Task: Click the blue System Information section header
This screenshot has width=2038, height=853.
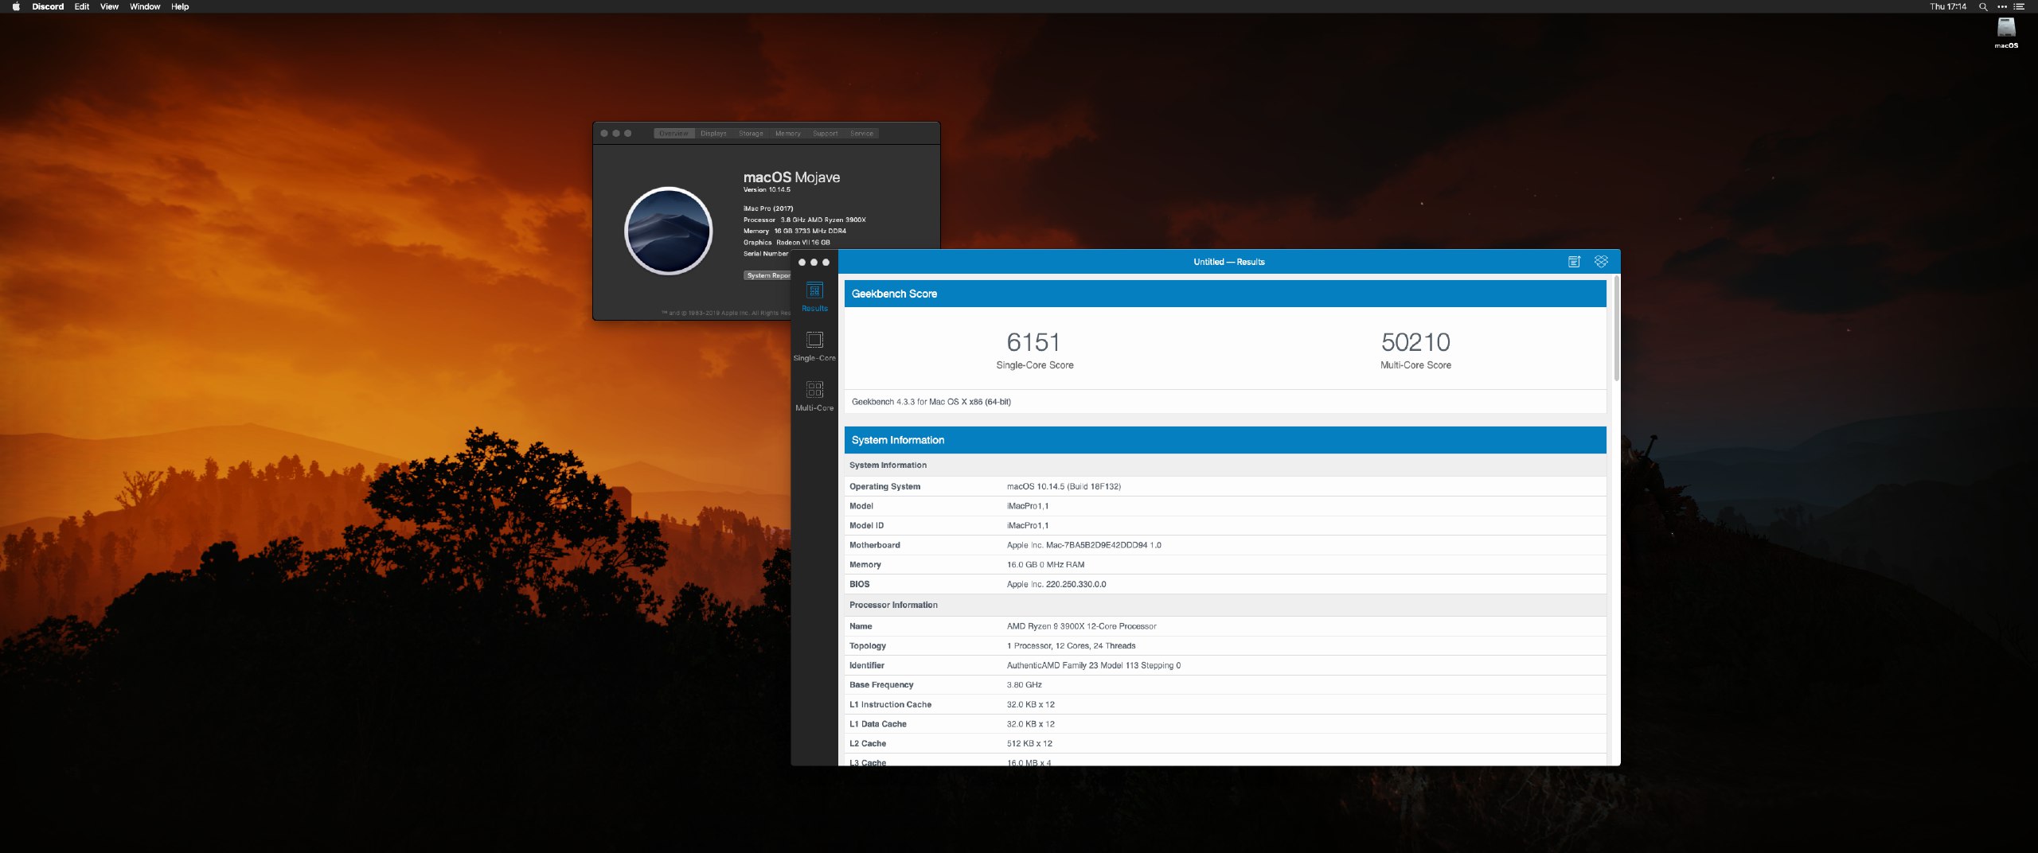Action: [x=1225, y=440]
